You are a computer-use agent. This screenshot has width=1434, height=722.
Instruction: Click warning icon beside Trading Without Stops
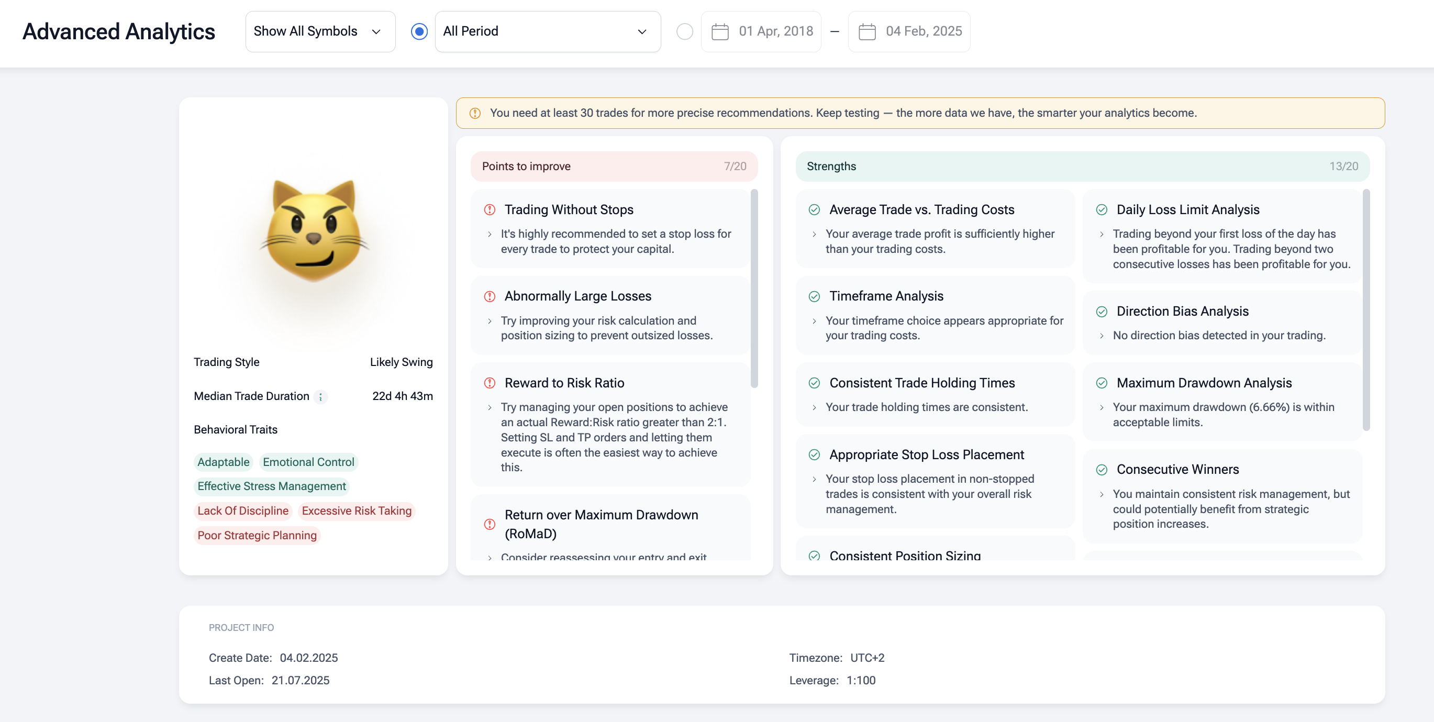490,210
